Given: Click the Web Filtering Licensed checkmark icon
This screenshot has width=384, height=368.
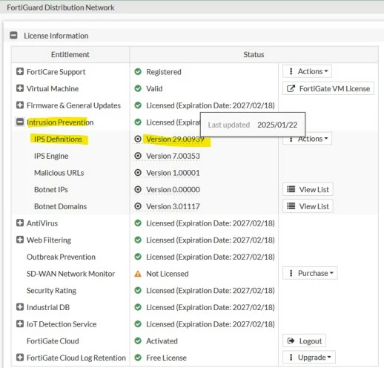Looking at the screenshot, I should (x=138, y=240).
